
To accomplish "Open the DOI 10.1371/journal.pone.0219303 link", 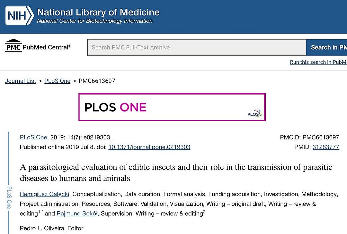I will pyautogui.click(x=149, y=147).
